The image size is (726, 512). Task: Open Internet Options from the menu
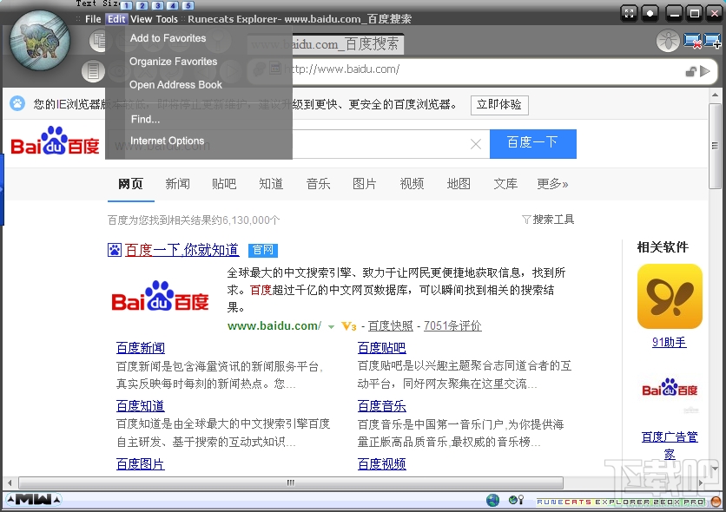[167, 141]
